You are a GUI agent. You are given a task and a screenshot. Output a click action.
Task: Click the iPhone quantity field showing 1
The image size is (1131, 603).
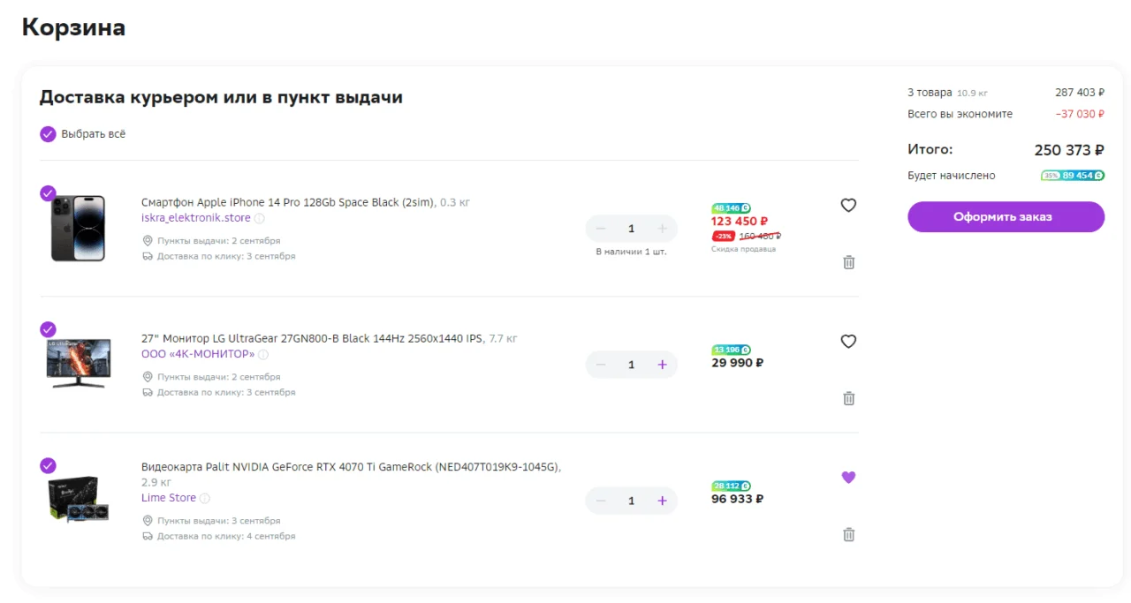coord(631,229)
